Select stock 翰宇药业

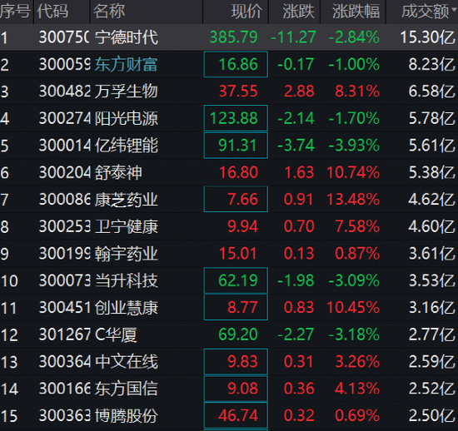[x=127, y=254]
